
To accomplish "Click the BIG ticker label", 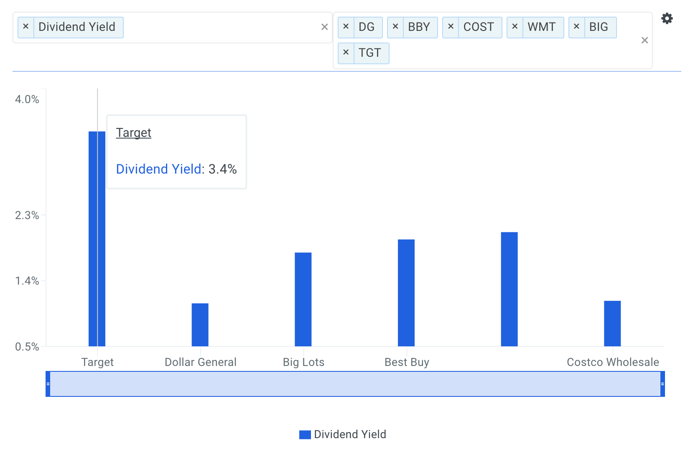I will (599, 27).
